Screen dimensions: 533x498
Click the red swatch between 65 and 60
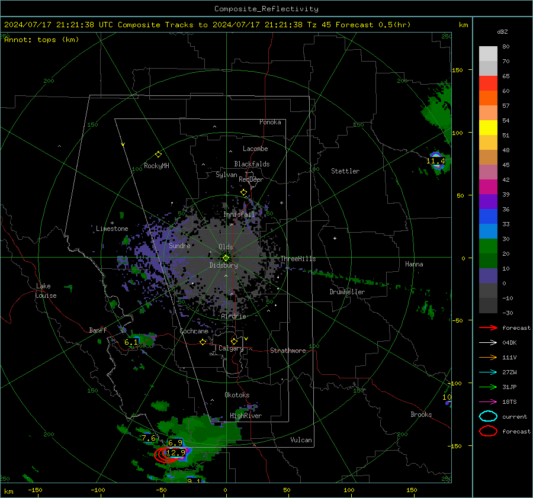tap(488, 83)
